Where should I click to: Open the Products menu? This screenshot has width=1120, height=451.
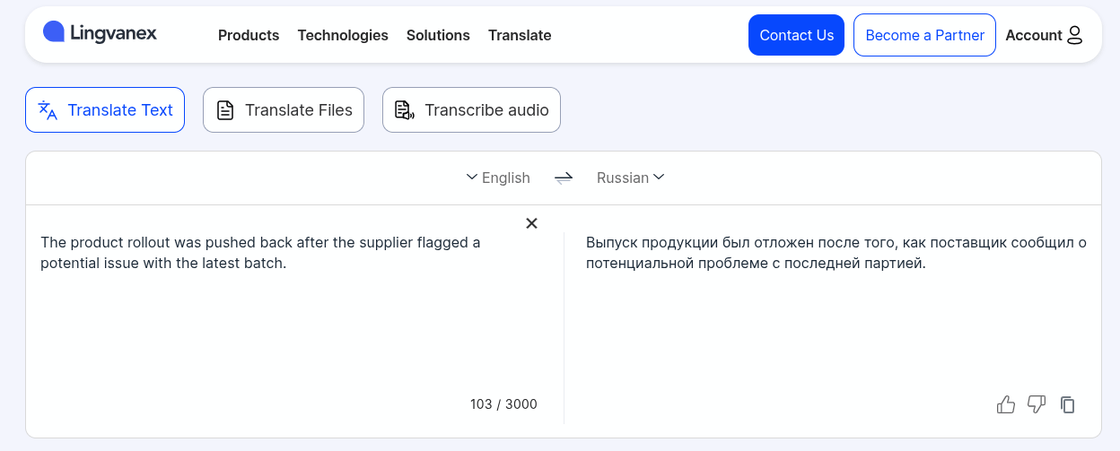coord(249,35)
